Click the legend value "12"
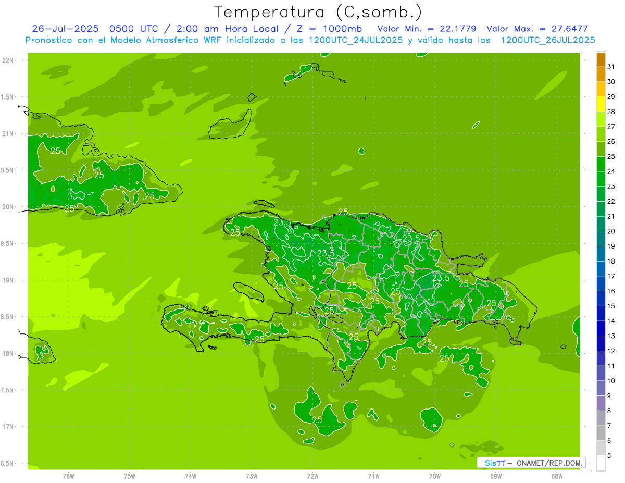 [611, 351]
